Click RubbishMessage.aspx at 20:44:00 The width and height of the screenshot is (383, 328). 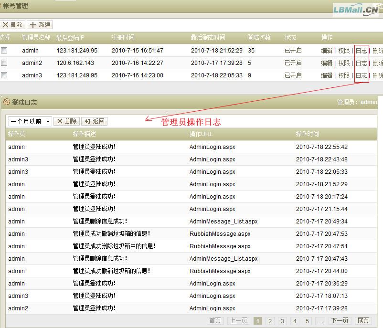[x=220, y=271]
